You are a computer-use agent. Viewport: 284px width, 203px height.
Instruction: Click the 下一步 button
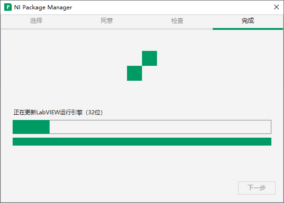257,188
